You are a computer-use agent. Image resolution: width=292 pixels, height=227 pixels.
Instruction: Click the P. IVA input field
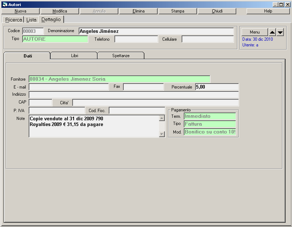point(57,110)
